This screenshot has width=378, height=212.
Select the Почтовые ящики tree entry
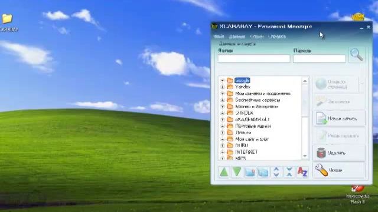pyautogui.click(x=253, y=126)
